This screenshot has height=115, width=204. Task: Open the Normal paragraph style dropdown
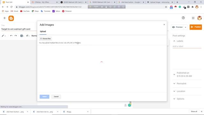click(x=34, y=36)
